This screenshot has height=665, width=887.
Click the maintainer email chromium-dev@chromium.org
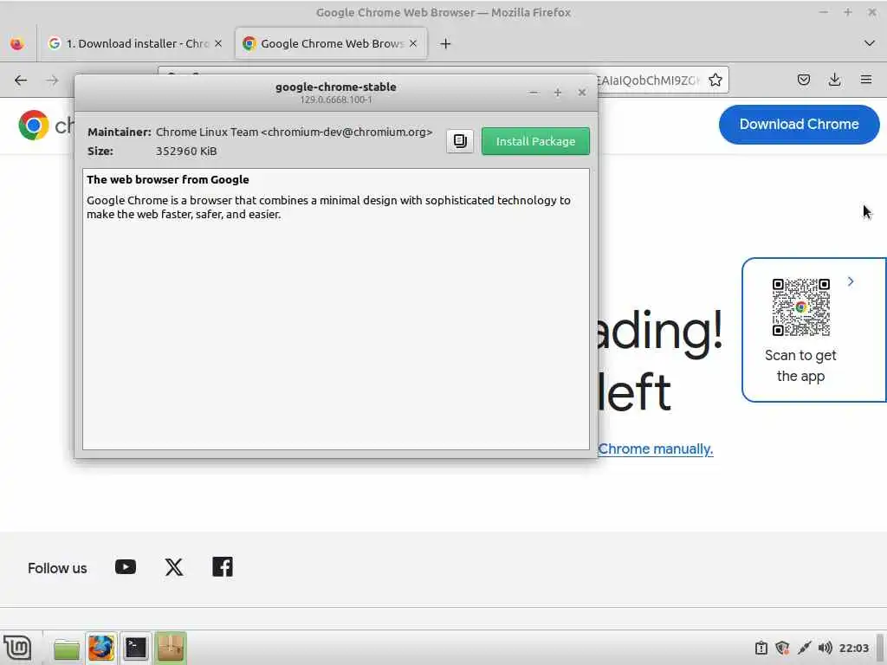[x=346, y=132]
